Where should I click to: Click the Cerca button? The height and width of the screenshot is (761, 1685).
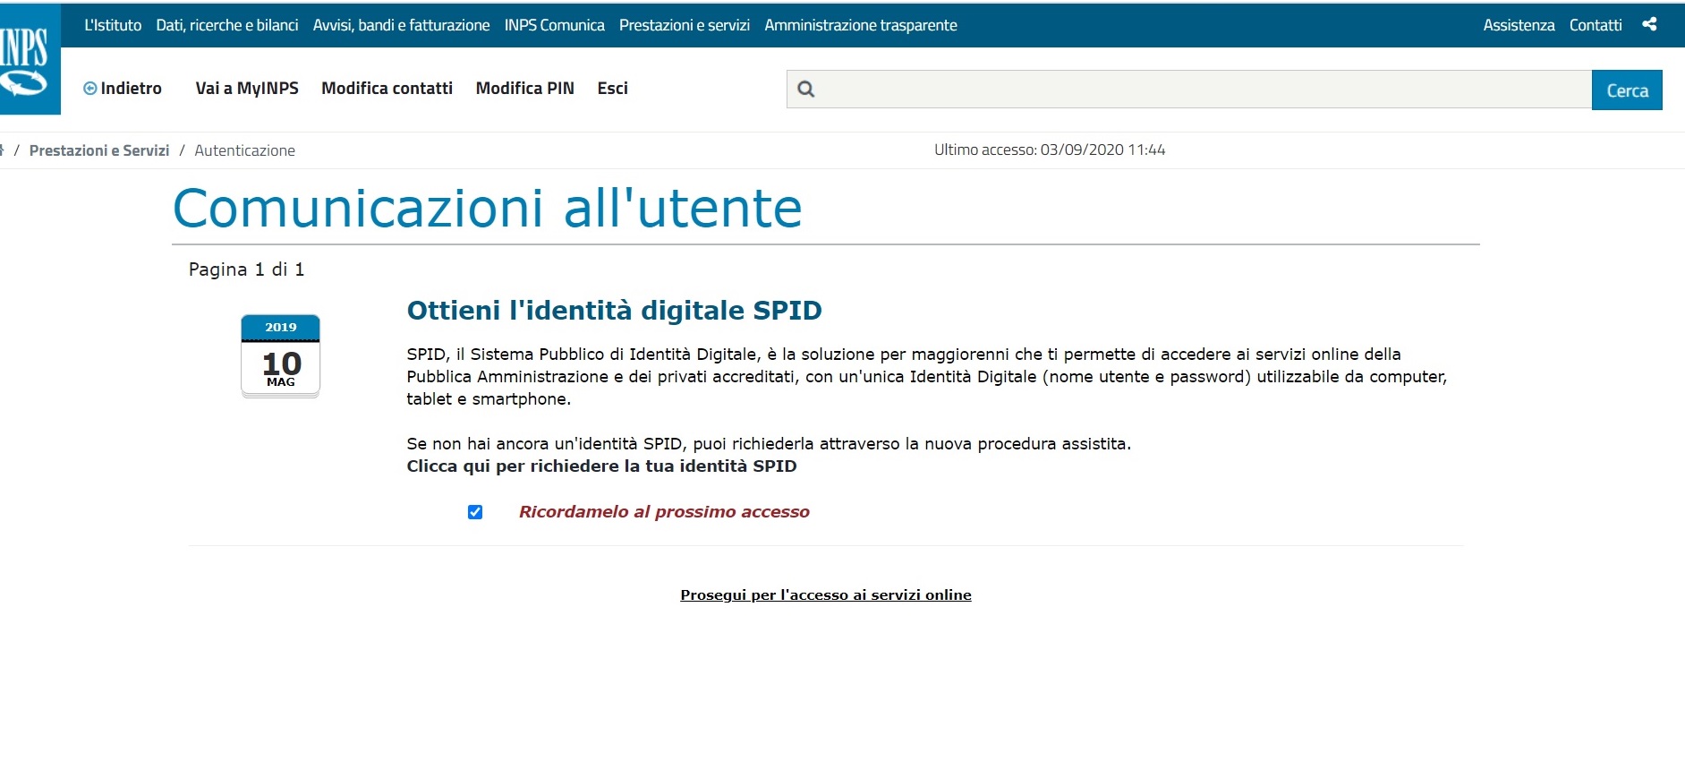[x=1627, y=90]
